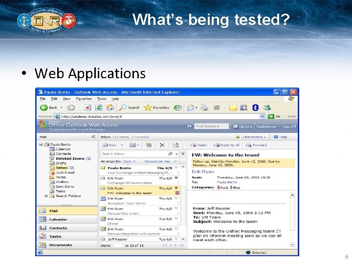Forward the Welcome to the team message

coord(257,145)
